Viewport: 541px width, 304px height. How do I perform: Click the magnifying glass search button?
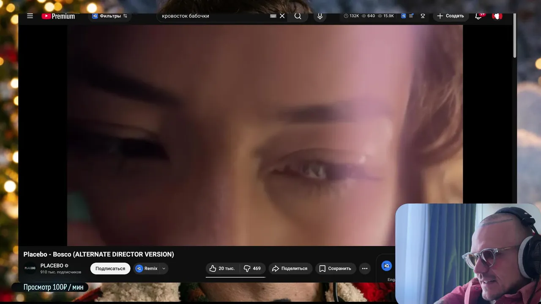click(x=298, y=16)
